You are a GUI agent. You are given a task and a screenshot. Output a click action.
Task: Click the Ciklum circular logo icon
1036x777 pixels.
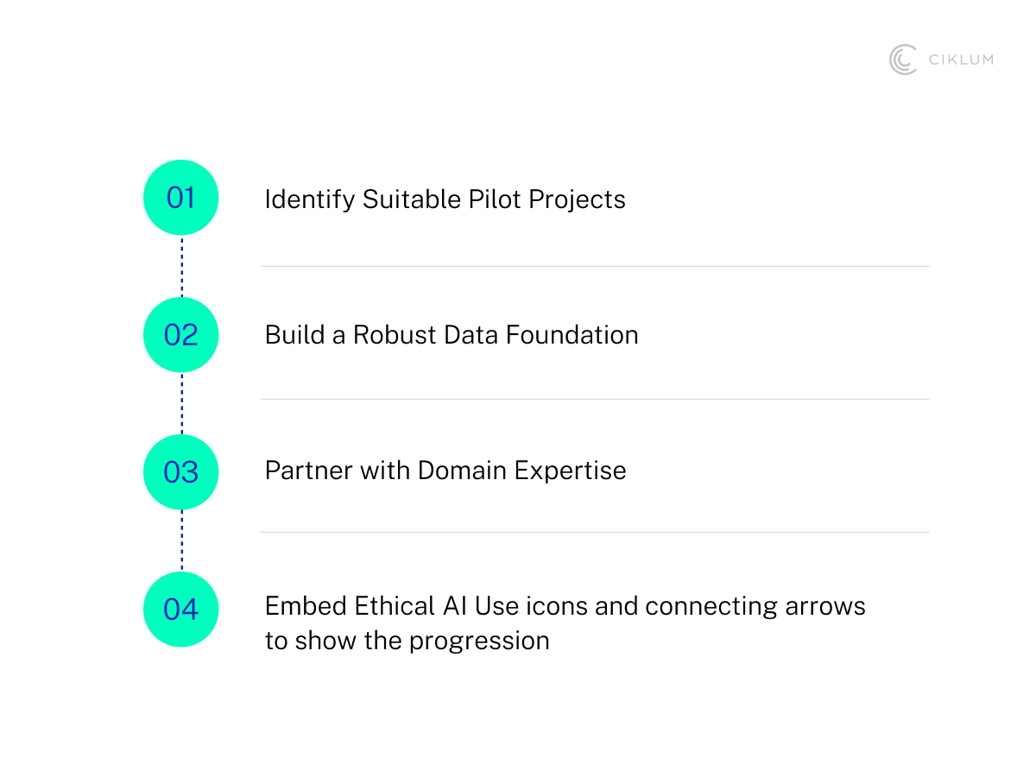902,60
